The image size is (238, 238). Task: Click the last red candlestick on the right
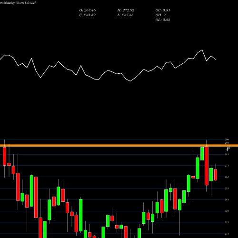pyautogui.click(x=216, y=175)
